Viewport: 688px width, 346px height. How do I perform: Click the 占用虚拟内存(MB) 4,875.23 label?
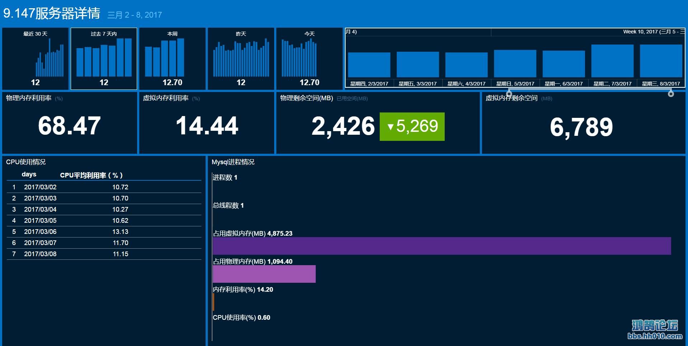(x=253, y=234)
